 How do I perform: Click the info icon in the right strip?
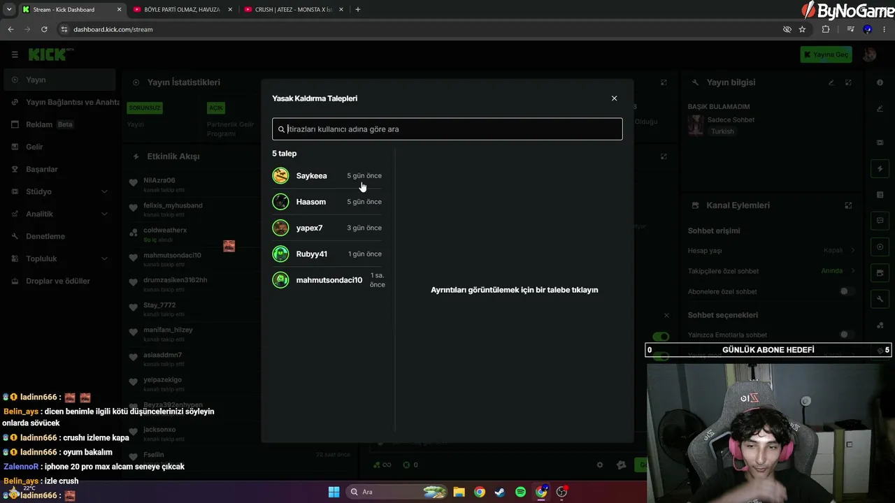click(880, 82)
